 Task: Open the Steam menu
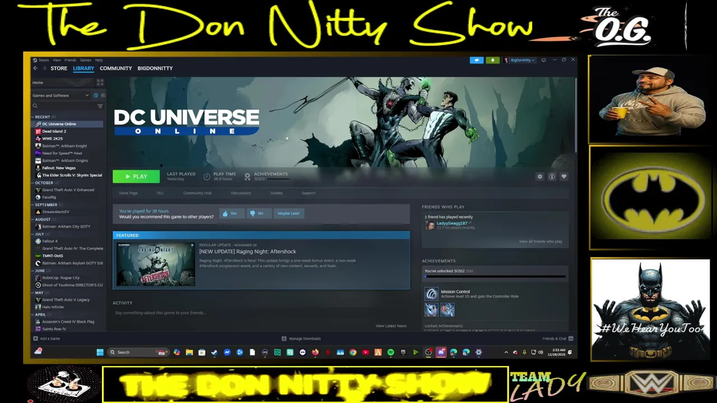point(43,60)
